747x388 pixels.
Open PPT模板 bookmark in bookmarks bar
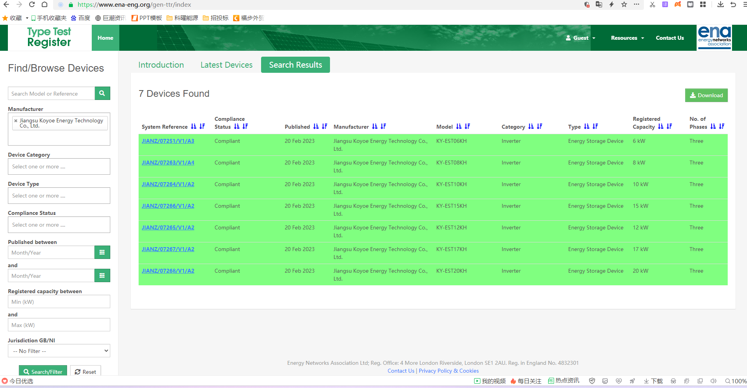click(x=146, y=18)
